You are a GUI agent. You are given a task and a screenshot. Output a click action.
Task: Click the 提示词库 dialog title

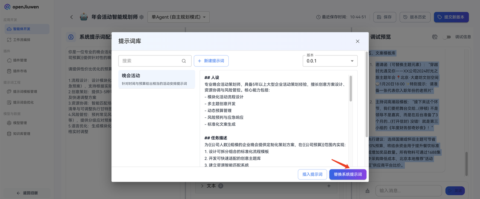pos(130,41)
